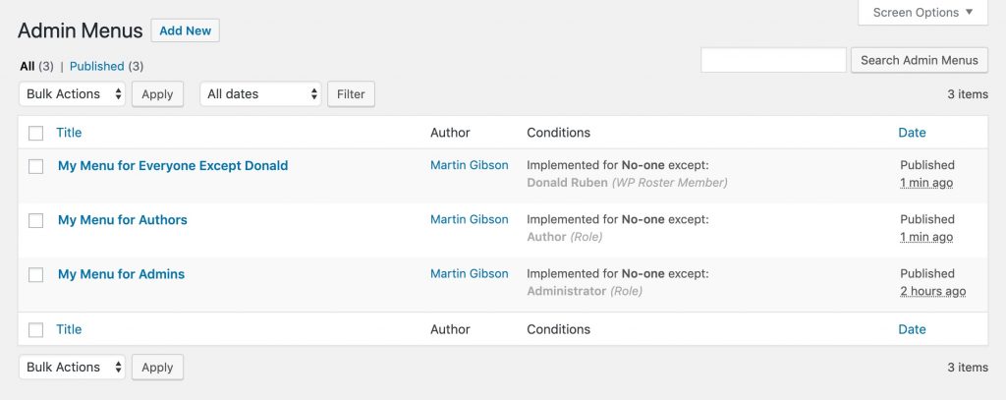
Task: Click the Add New button
Action: [x=185, y=30]
